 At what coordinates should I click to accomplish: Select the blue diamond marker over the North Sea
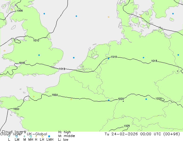pos(76,16)
